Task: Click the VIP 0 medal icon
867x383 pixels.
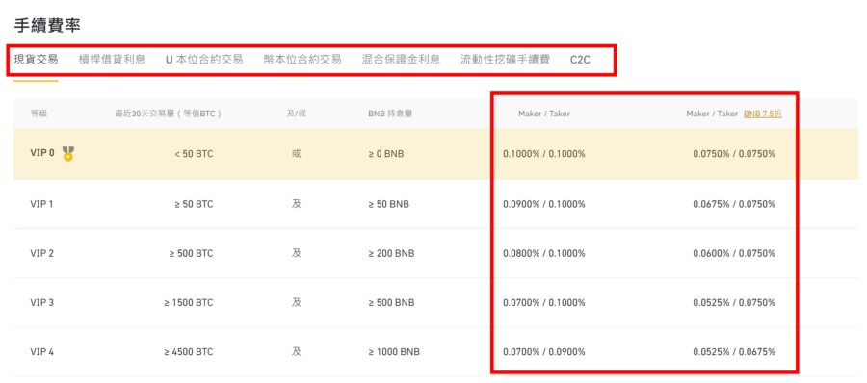Action: click(68, 153)
